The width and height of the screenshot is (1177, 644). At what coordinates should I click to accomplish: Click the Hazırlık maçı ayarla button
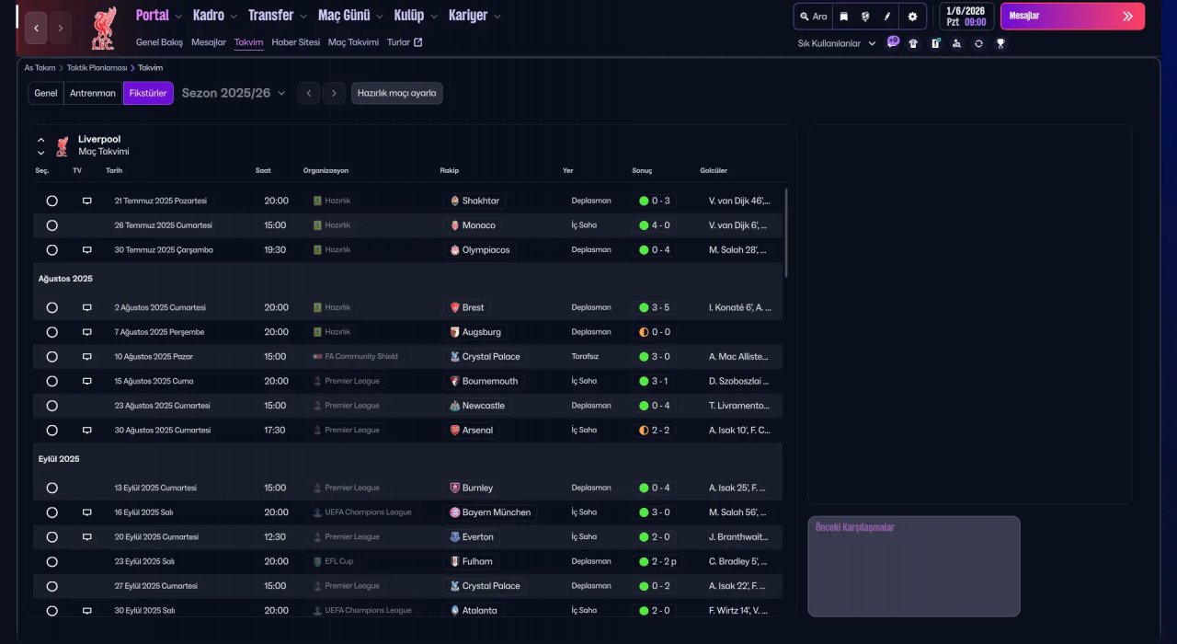396,93
